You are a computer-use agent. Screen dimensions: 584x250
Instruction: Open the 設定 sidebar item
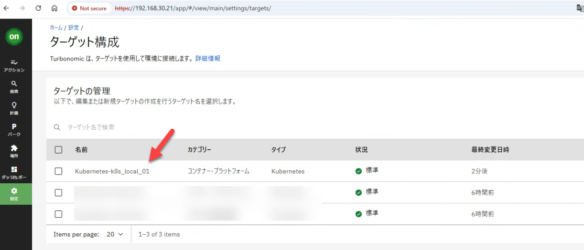16,194
